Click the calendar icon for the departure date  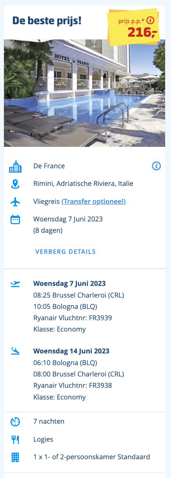[15, 219]
